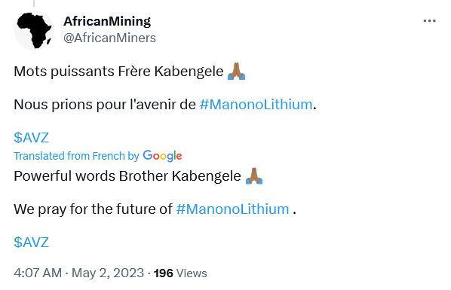The height and width of the screenshot is (290, 451).
Task: View the 196 Views analytics count
Action: [x=180, y=273]
